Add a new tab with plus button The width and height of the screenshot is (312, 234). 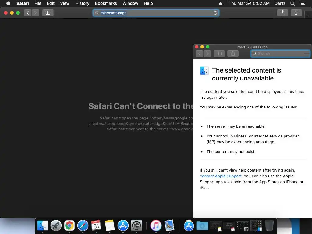[308, 15]
